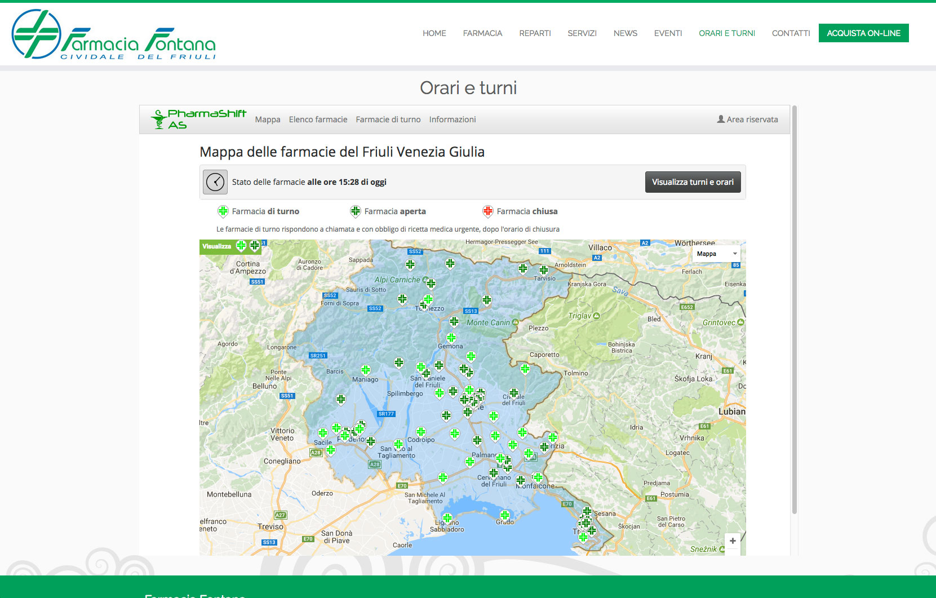The image size is (936, 598).
Task: Select the marker left of Sesana
Action: pyautogui.click(x=587, y=511)
